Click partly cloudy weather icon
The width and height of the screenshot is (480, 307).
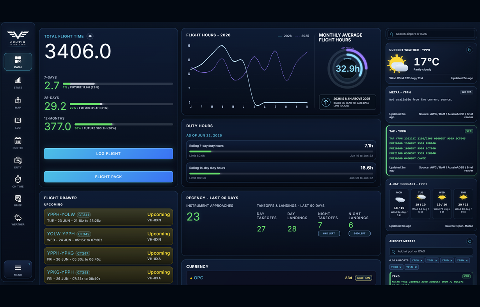(398, 64)
